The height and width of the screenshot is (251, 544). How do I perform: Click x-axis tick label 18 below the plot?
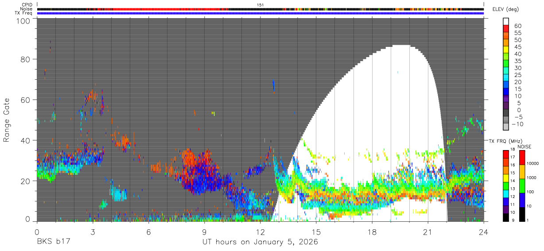[x=372, y=232]
